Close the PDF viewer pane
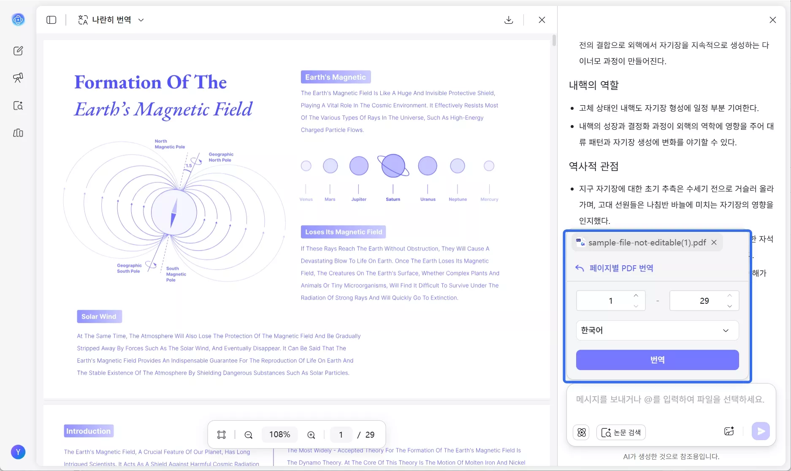 [542, 20]
